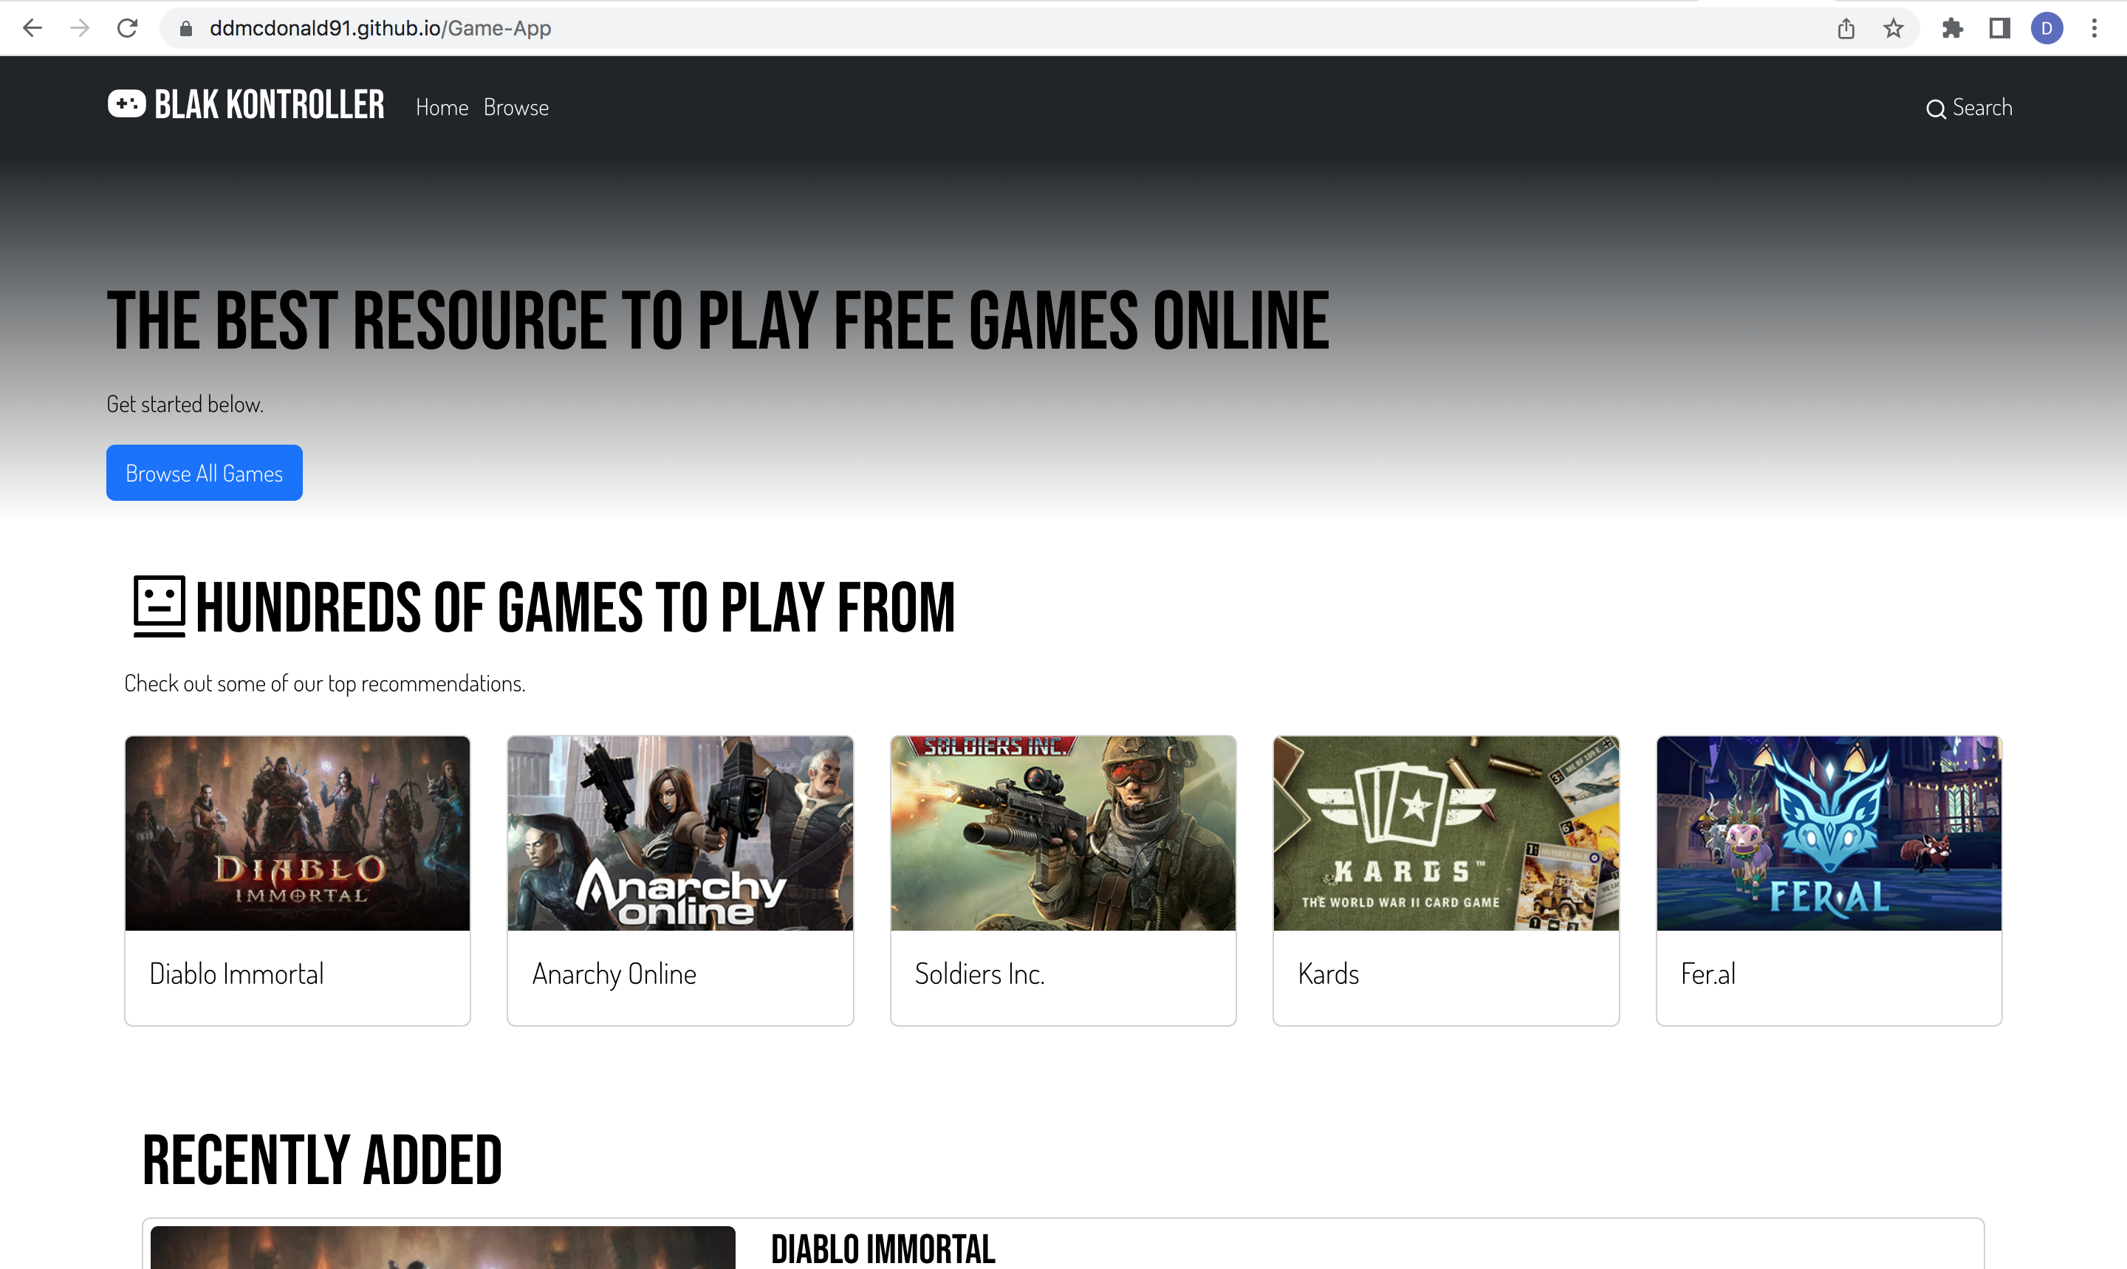Image resolution: width=2127 pixels, height=1269 pixels.
Task: Open the browser extensions puzzle icon
Action: pyautogui.click(x=1952, y=28)
